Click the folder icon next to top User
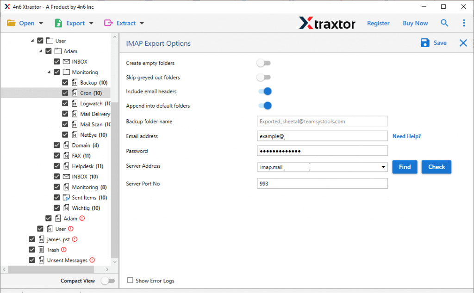The image size is (474, 293). pyautogui.click(x=50, y=40)
